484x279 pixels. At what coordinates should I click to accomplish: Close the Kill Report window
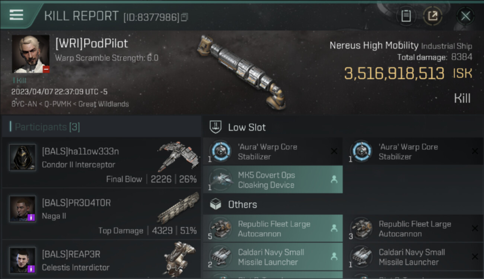465,16
